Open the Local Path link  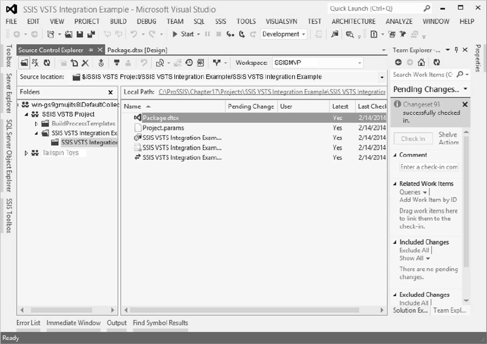coord(272,92)
